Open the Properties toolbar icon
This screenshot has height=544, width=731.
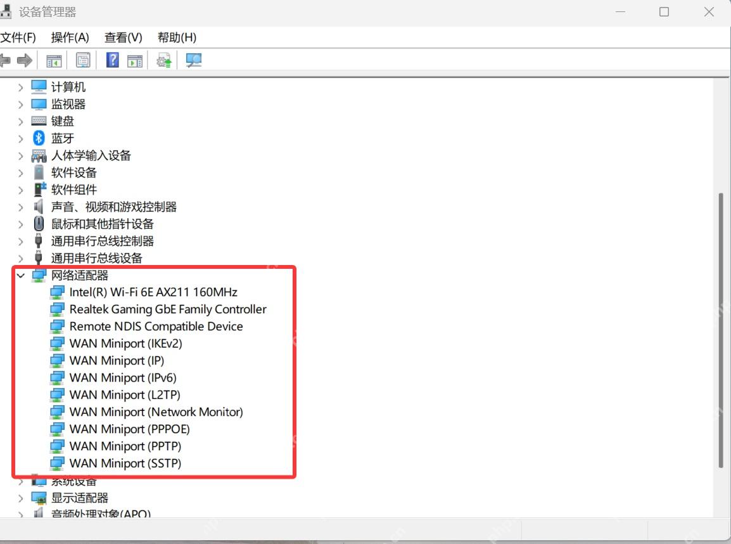coord(83,60)
